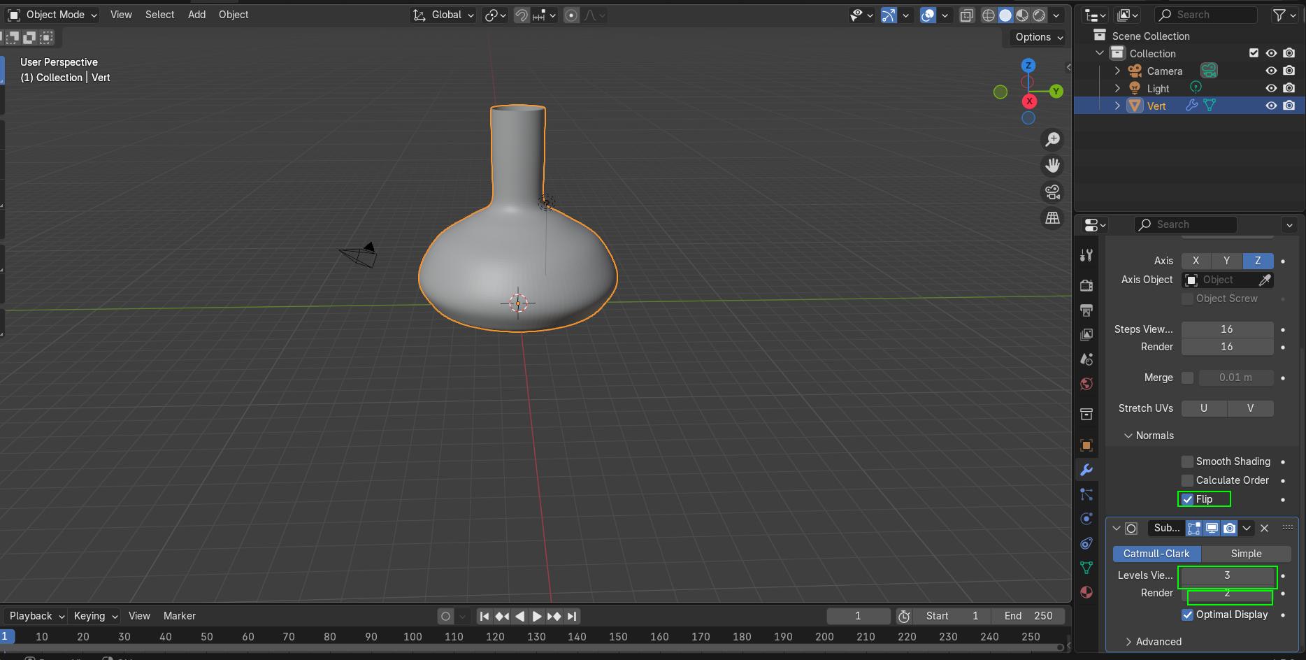Click the Stretch UVs U button
The width and height of the screenshot is (1306, 660).
tap(1204, 408)
